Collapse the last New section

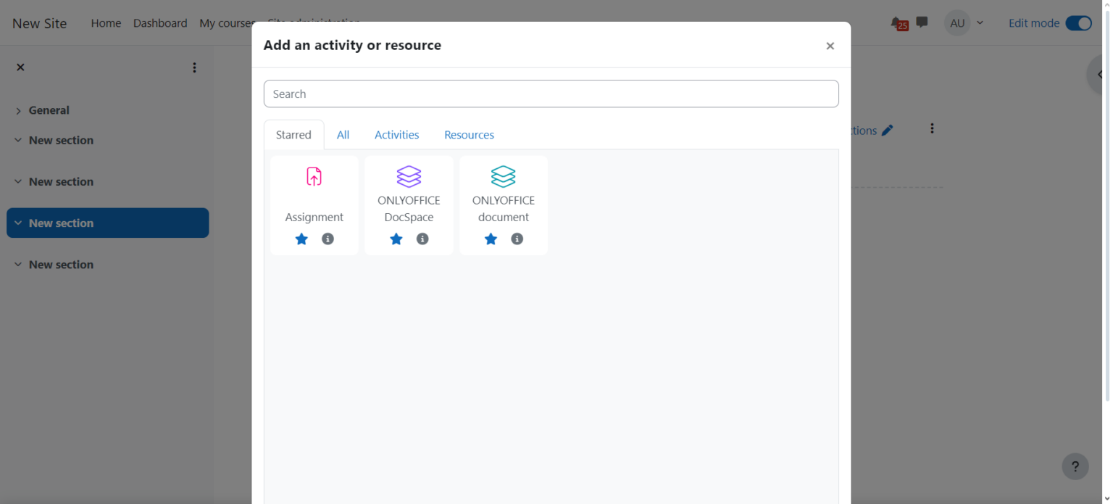pyautogui.click(x=18, y=265)
